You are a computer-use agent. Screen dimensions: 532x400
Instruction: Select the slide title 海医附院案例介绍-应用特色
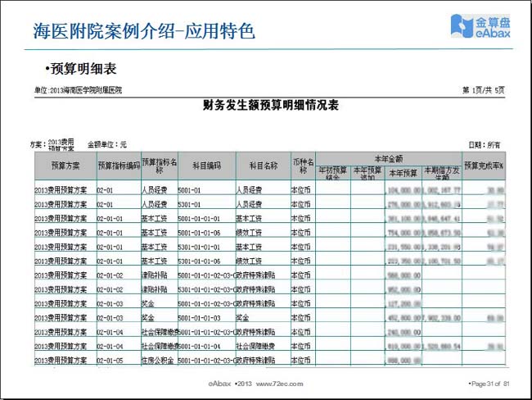pyautogui.click(x=144, y=31)
